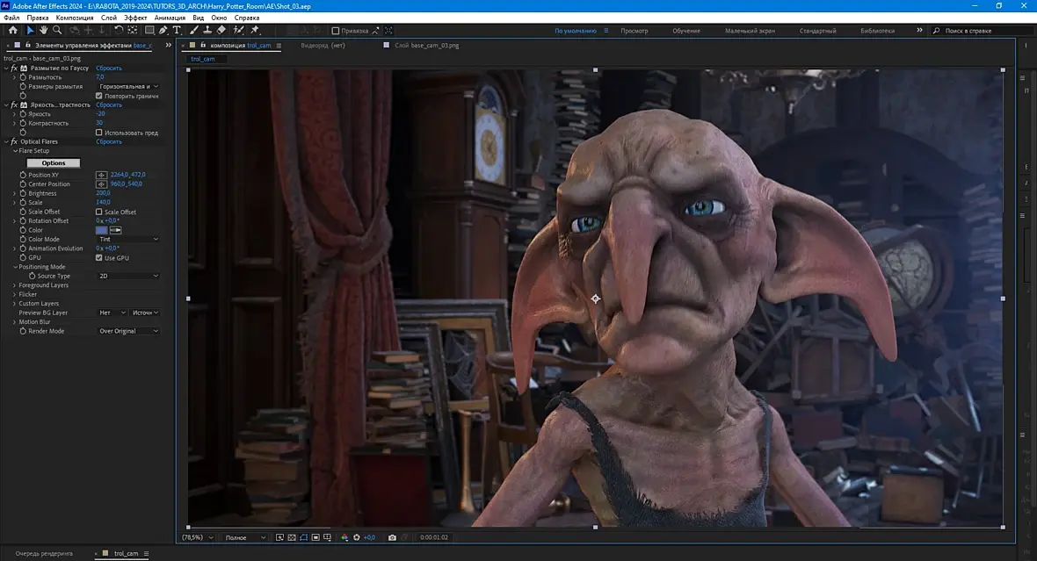
Task: Click the Options button in Flare Setup
Action: pos(54,163)
